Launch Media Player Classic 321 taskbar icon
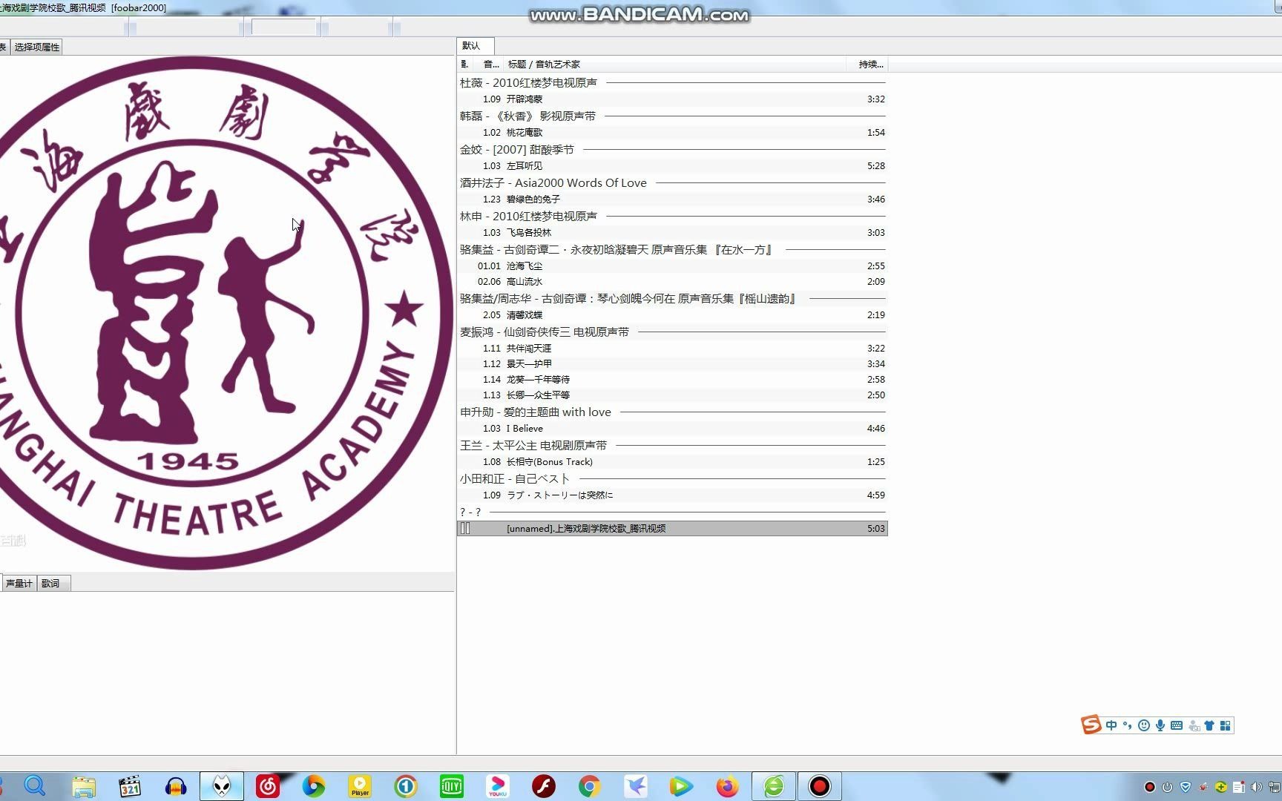This screenshot has width=1282, height=801. (x=130, y=786)
